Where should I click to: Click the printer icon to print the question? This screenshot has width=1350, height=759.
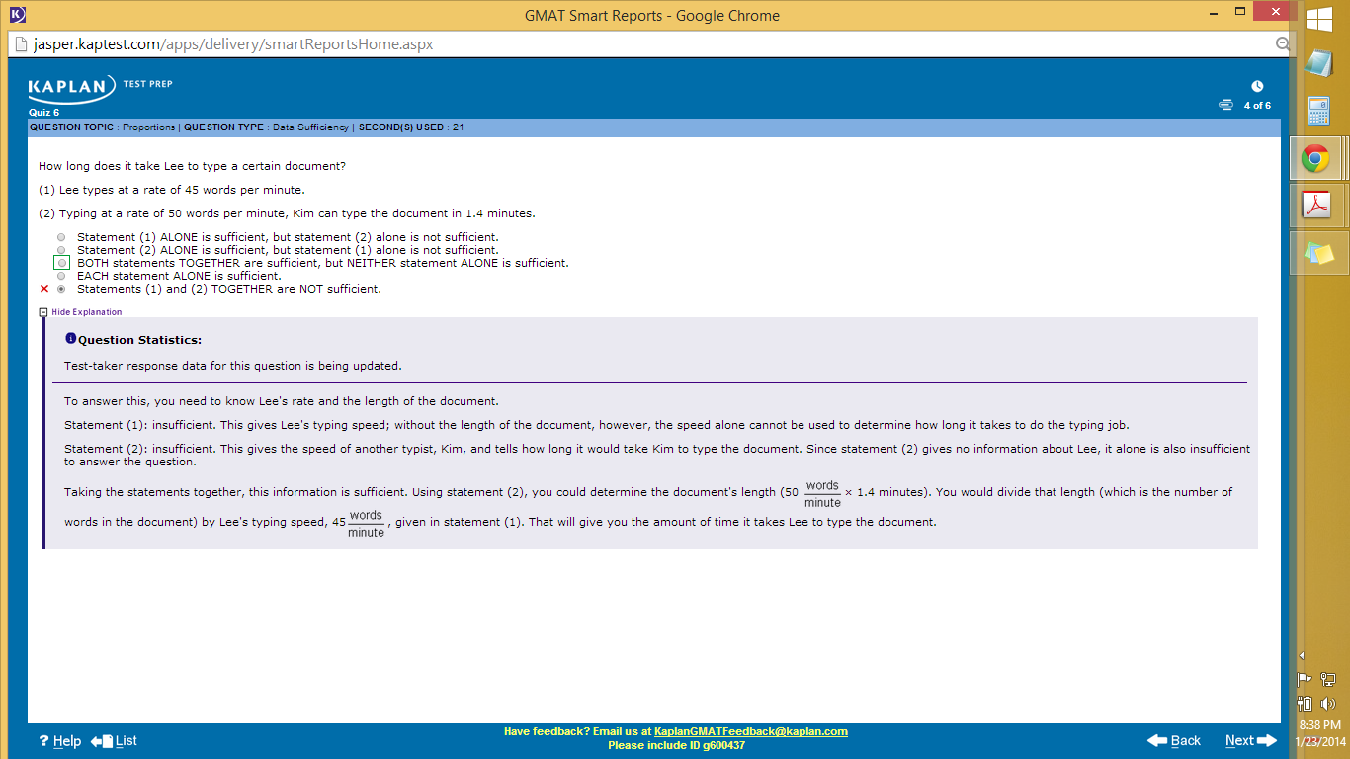[1224, 104]
